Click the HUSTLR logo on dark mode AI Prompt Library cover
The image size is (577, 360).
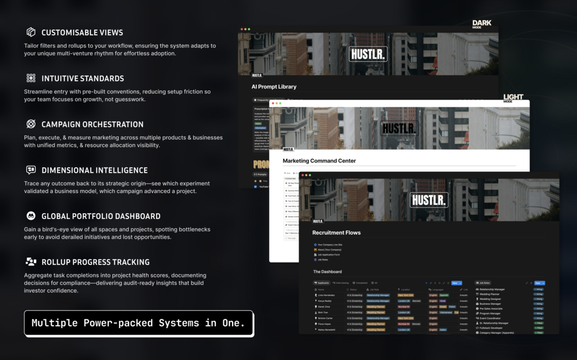click(x=368, y=54)
